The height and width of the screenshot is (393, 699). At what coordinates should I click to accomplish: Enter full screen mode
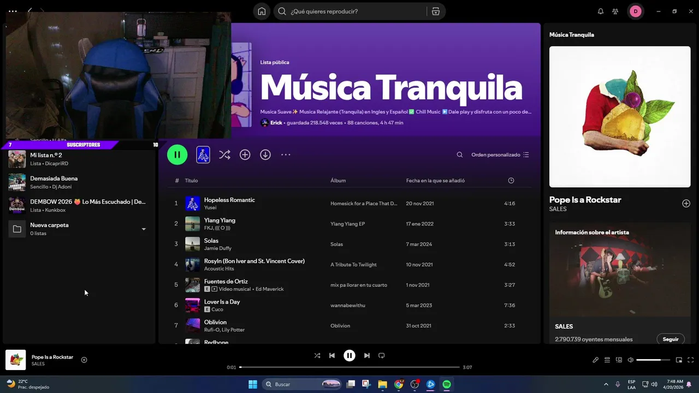[x=690, y=360]
